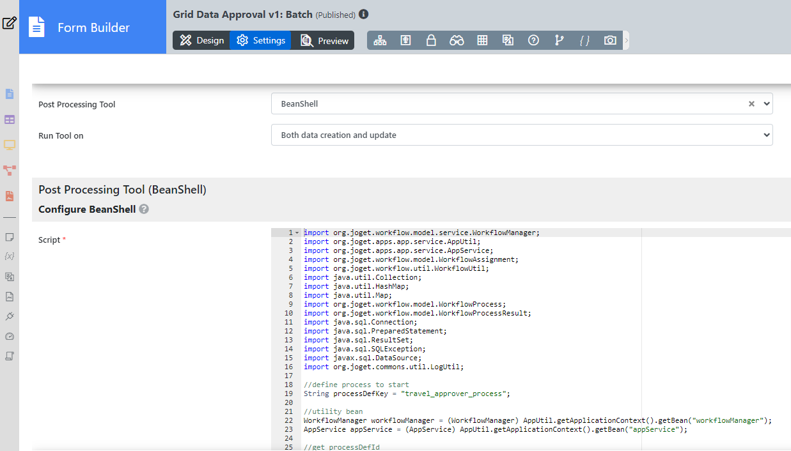Image resolution: width=791 pixels, height=451 pixels.
Task: Open the red process flow icon in sidebar
Action: 10,171
